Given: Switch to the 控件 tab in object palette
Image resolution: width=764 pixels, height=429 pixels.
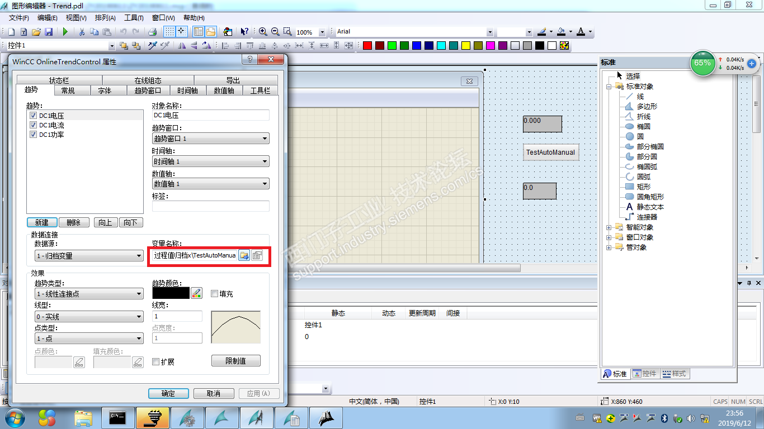Looking at the screenshot, I should (x=645, y=374).
